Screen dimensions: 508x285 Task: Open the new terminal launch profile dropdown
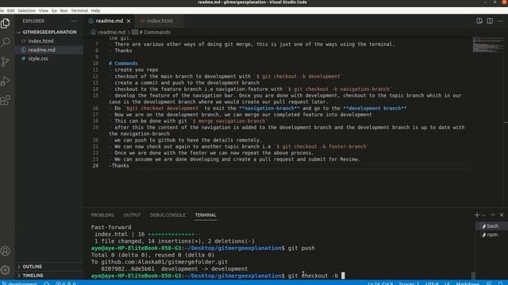coord(483,215)
